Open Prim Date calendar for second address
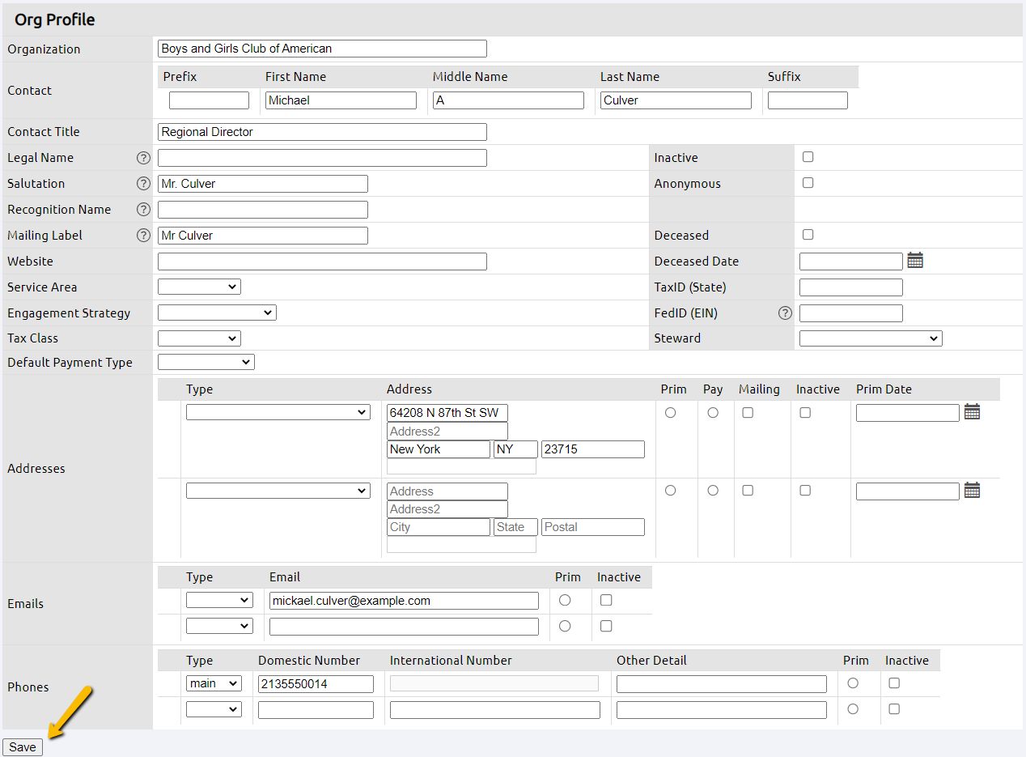This screenshot has height=757, width=1026. [x=972, y=491]
